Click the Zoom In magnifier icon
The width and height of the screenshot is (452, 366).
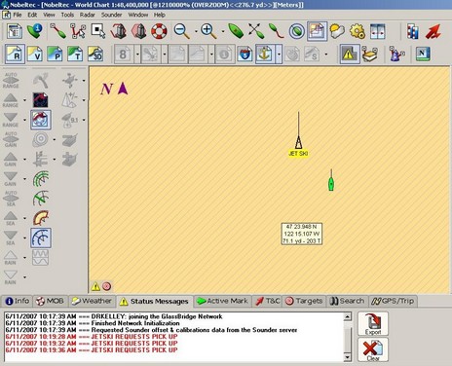point(208,31)
